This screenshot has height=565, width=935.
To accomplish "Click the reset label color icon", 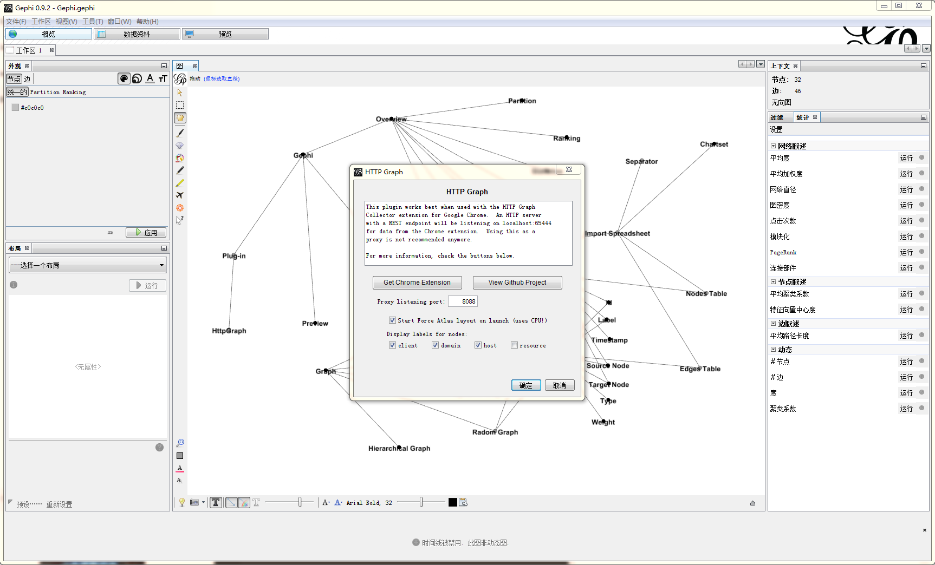I will (x=180, y=468).
